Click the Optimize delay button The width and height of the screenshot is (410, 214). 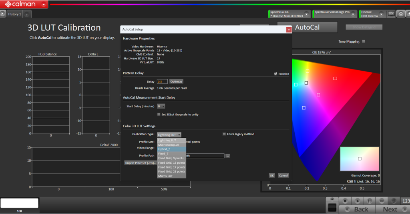176,81
